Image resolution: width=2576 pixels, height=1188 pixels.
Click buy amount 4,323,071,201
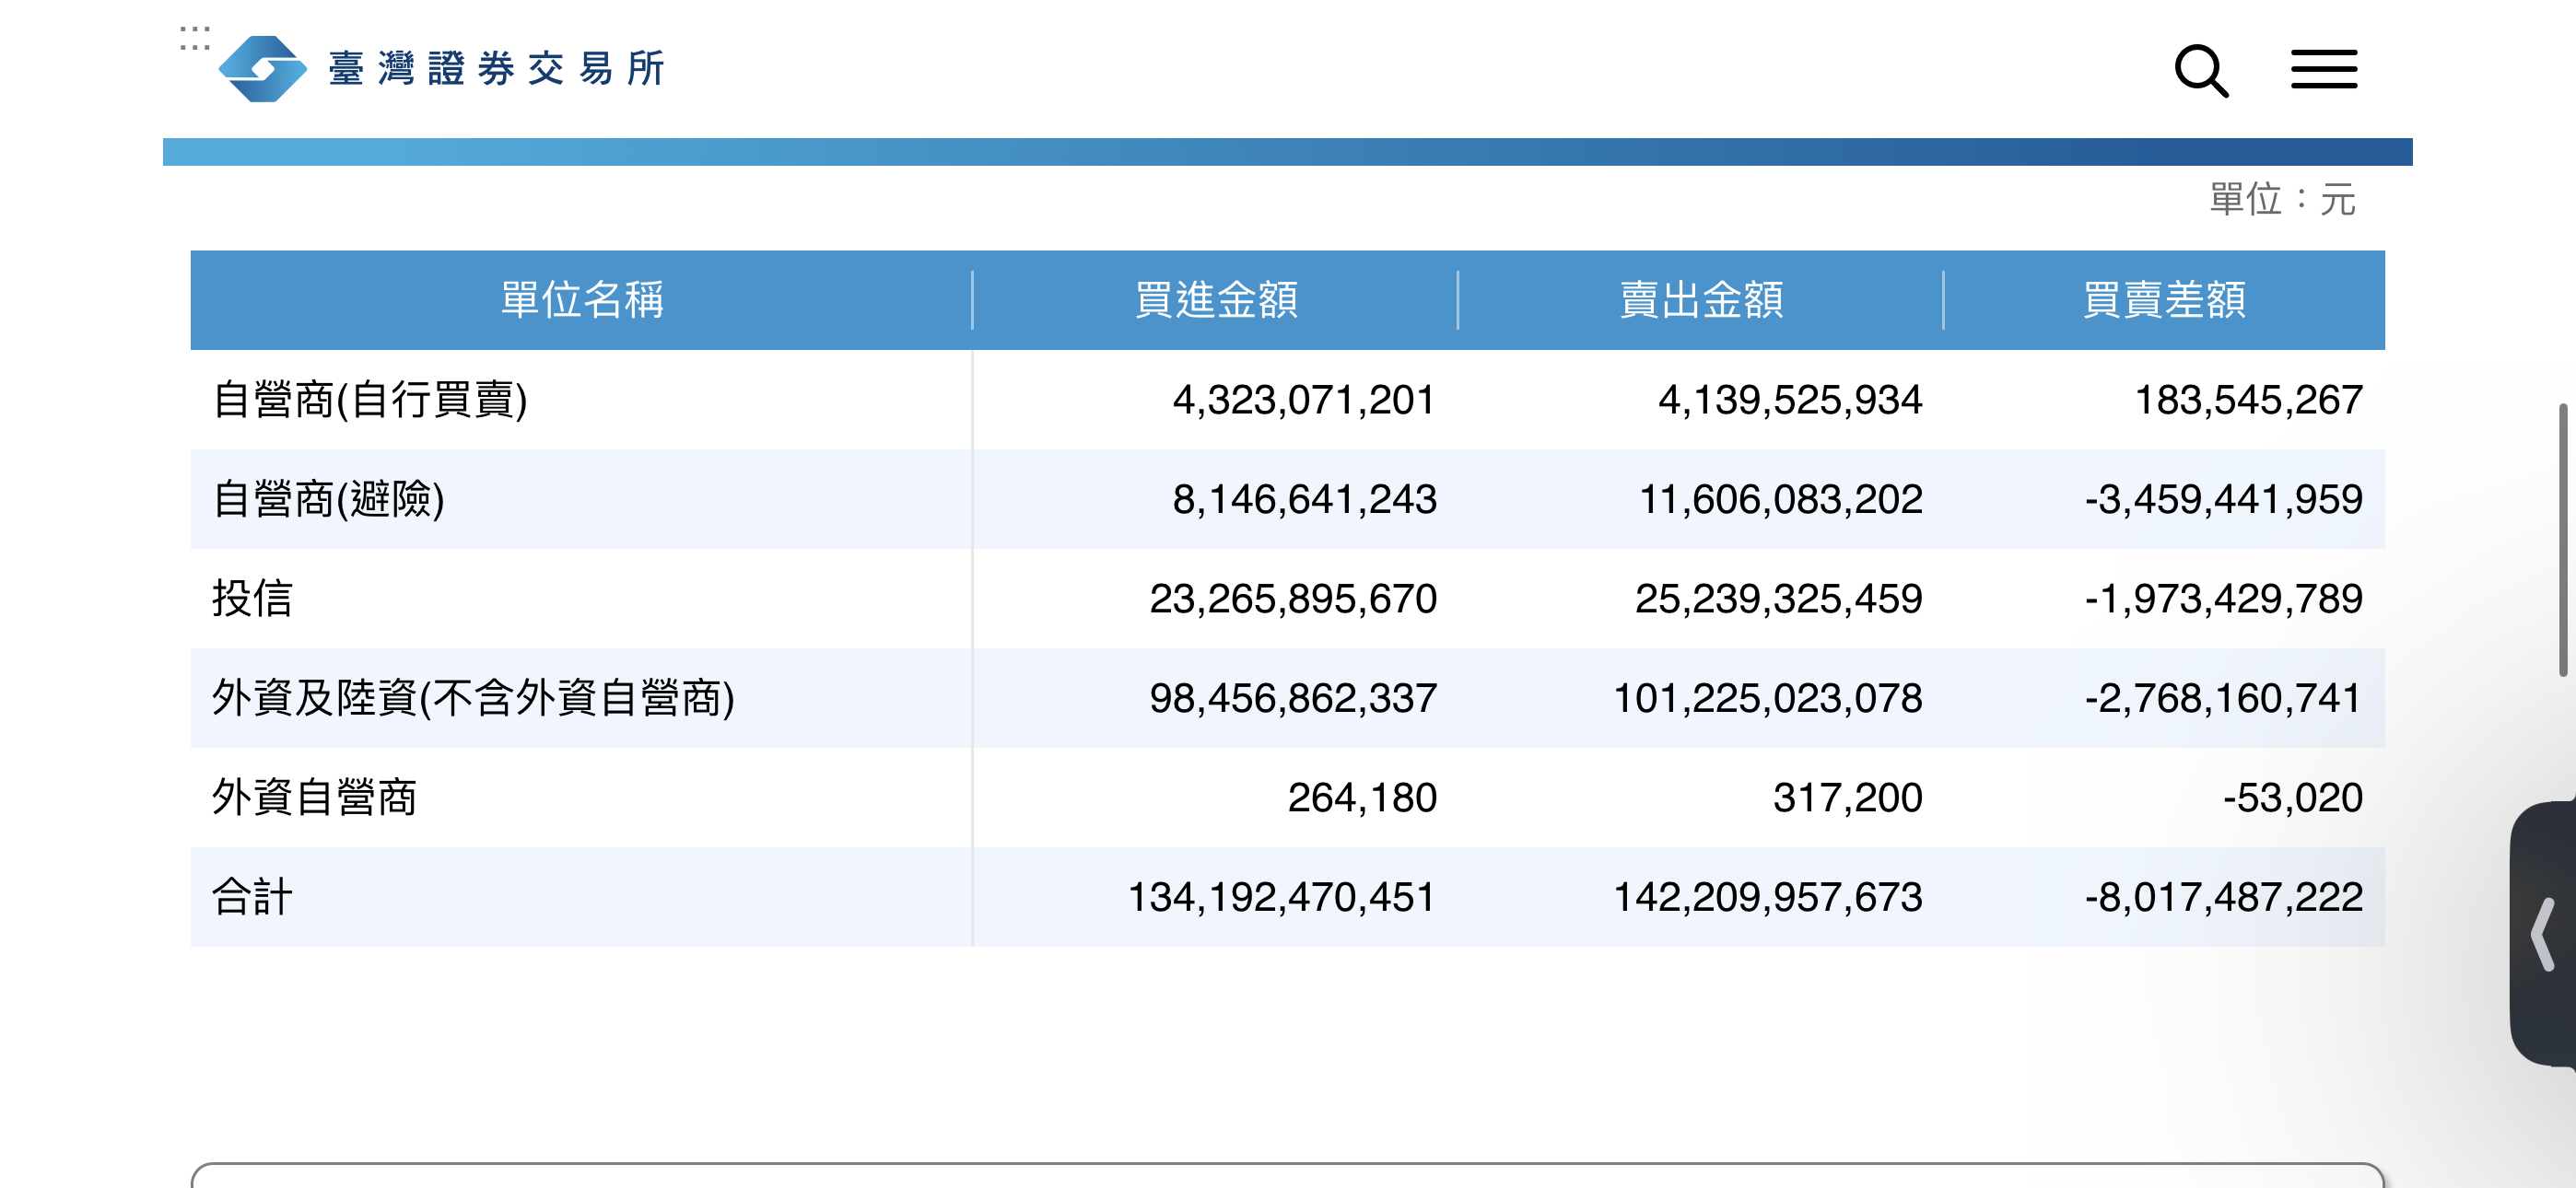click(x=1304, y=400)
